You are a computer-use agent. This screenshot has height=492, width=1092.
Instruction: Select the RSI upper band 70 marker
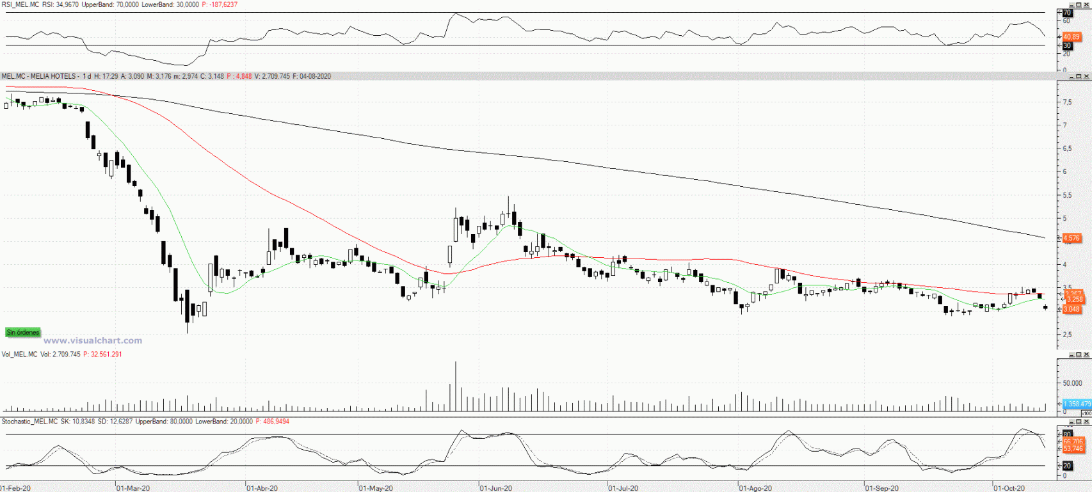click(1067, 13)
